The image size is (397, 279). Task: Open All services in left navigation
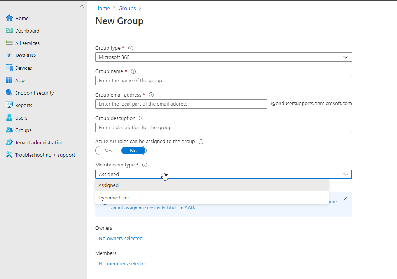pos(27,43)
